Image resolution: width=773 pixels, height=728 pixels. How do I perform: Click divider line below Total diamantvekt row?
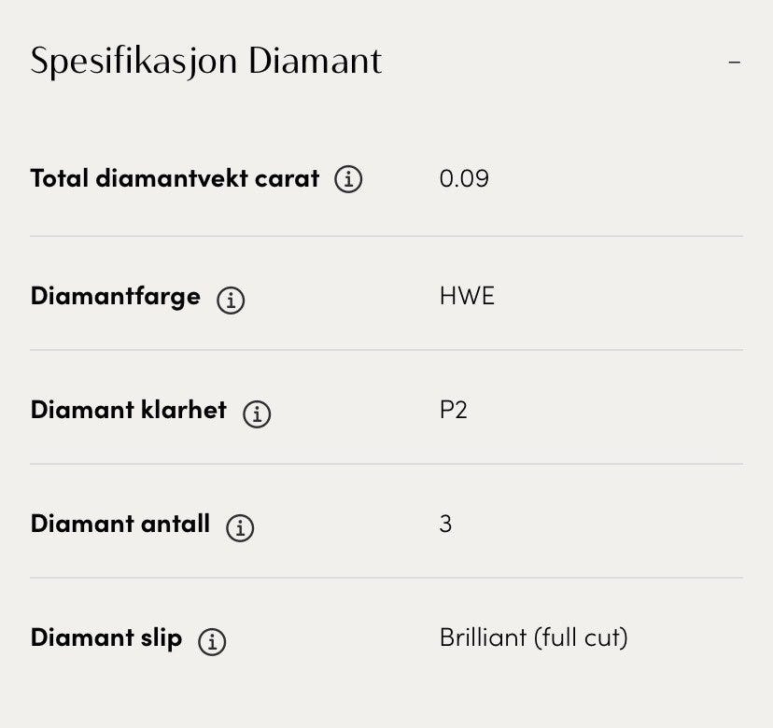click(x=386, y=236)
